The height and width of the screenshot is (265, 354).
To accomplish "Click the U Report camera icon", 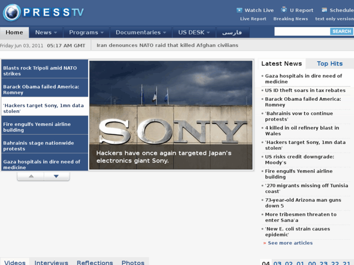I will coord(284,10).
